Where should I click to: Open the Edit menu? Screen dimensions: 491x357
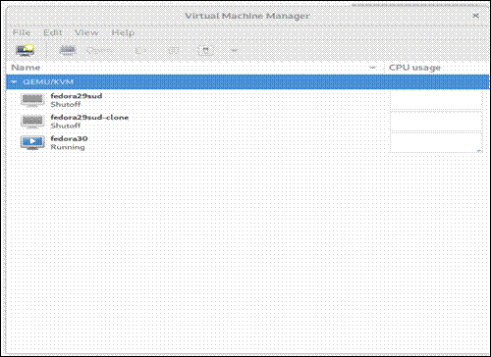tap(53, 32)
